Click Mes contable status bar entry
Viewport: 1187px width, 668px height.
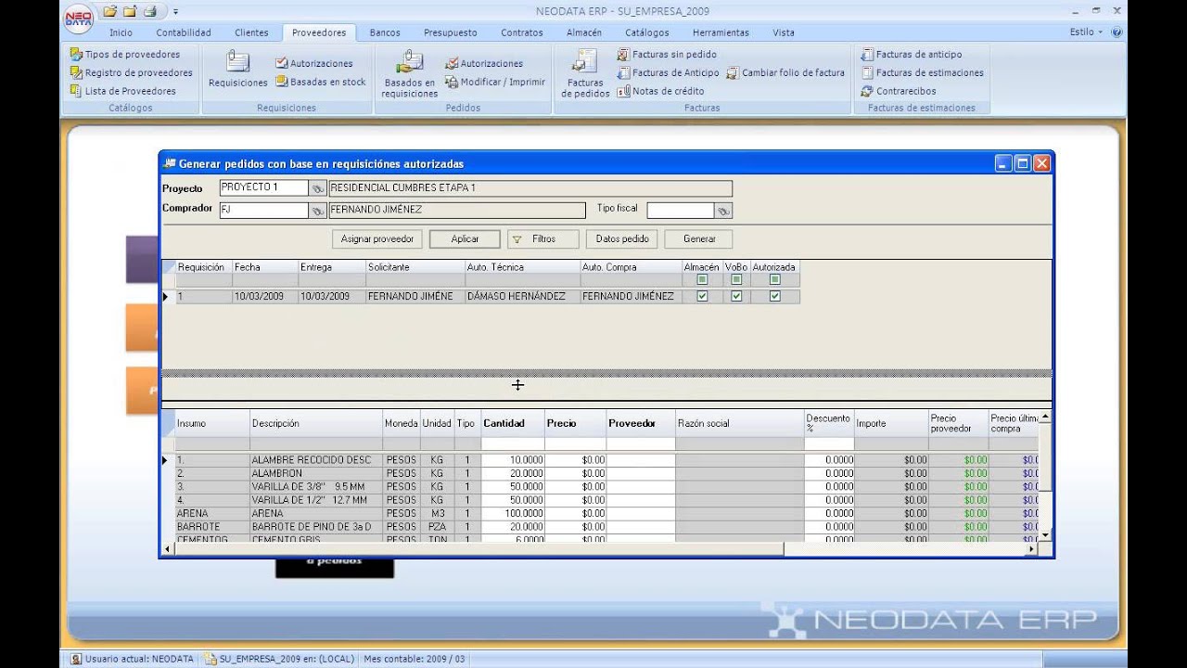coord(414,659)
